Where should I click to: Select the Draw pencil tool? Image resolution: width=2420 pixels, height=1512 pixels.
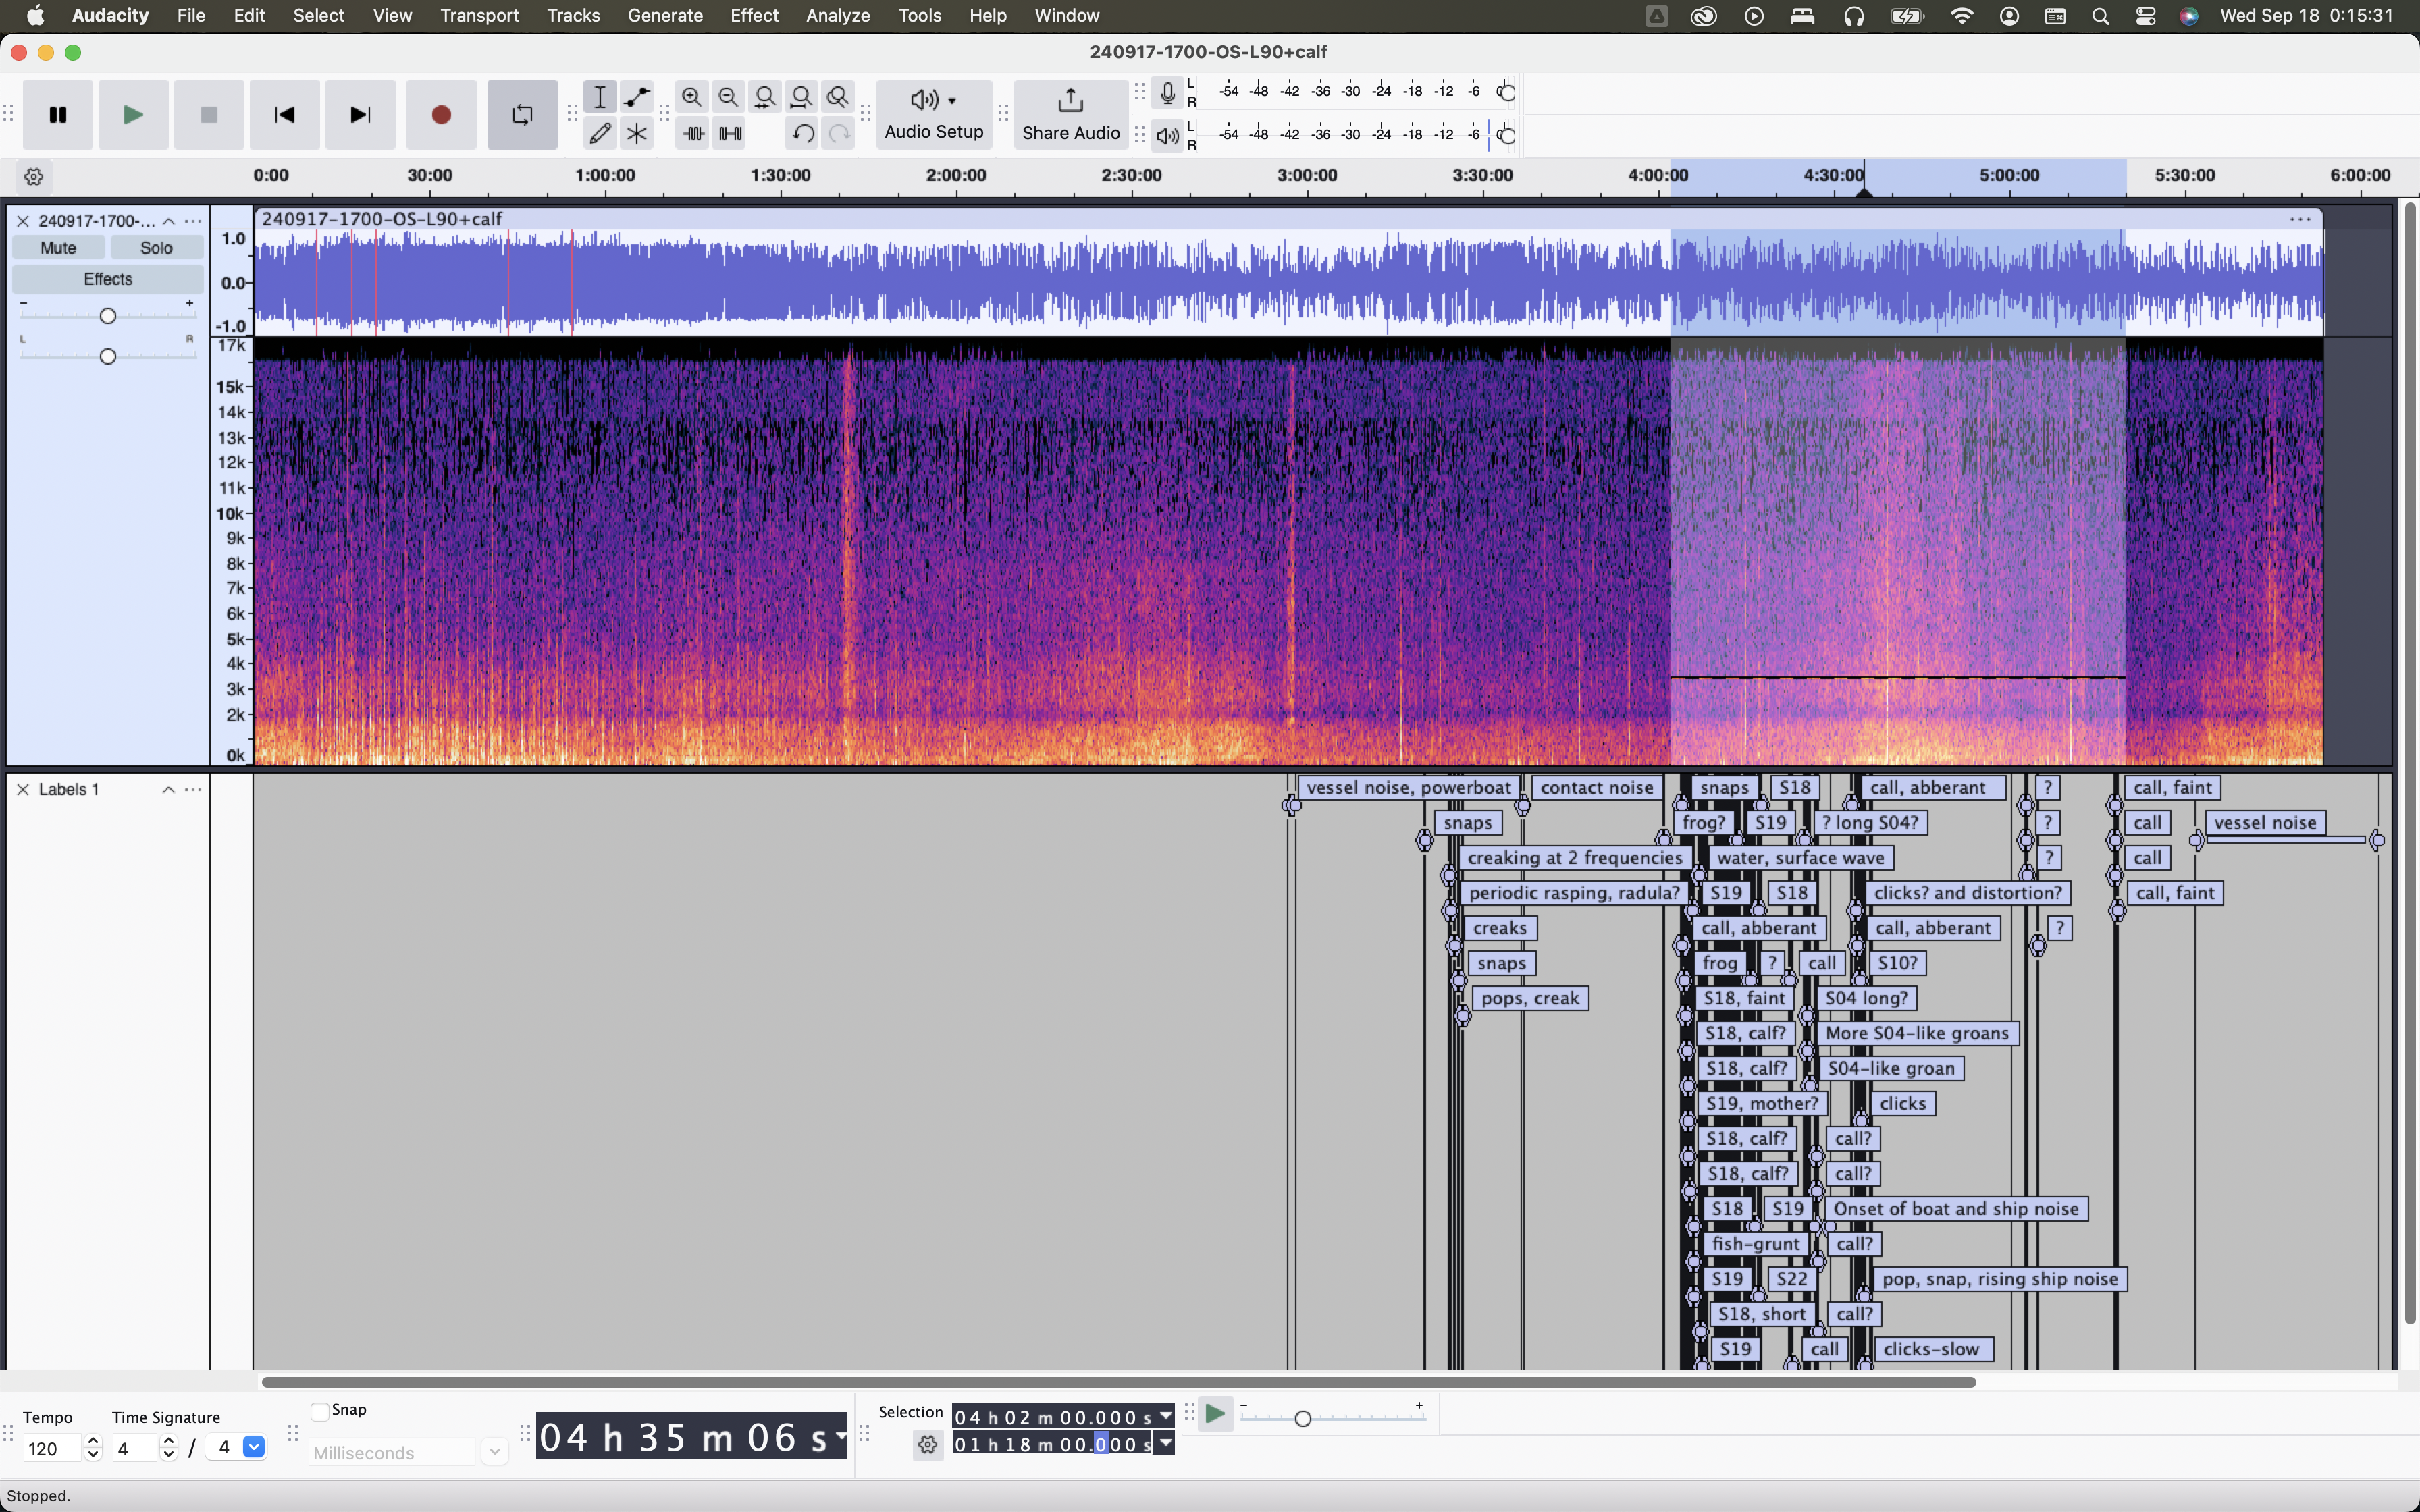click(600, 133)
